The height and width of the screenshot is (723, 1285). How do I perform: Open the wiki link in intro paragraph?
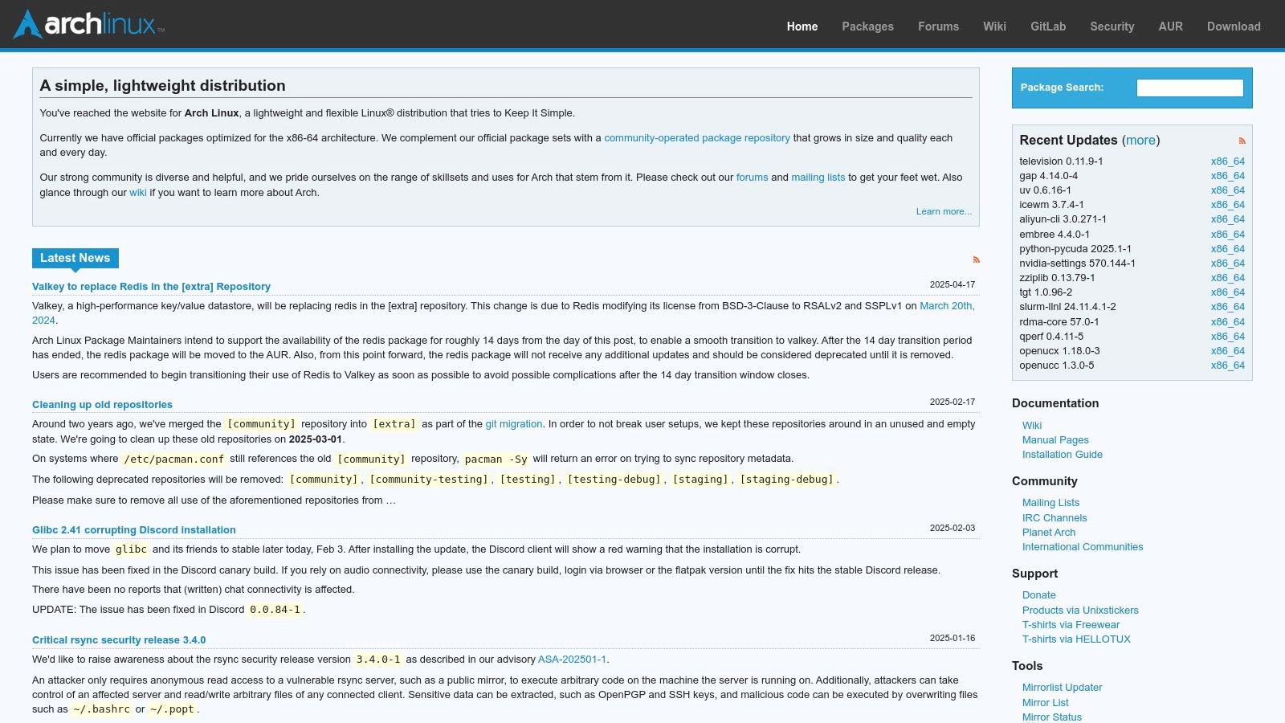(138, 193)
